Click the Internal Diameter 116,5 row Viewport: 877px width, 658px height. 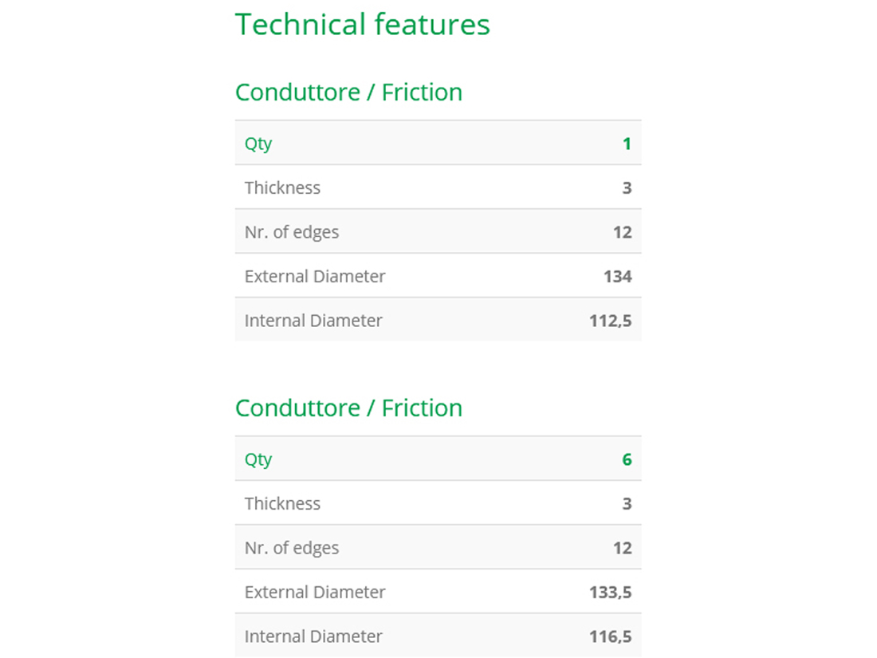[x=438, y=636]
